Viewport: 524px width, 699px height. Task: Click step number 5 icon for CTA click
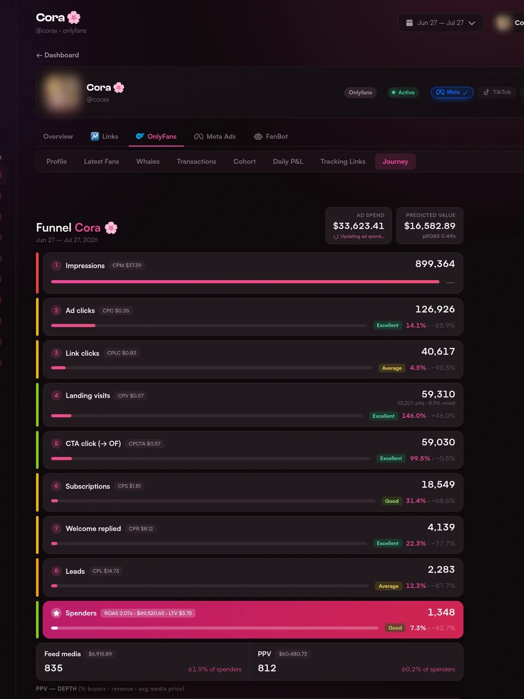click(x=56, y=444)
